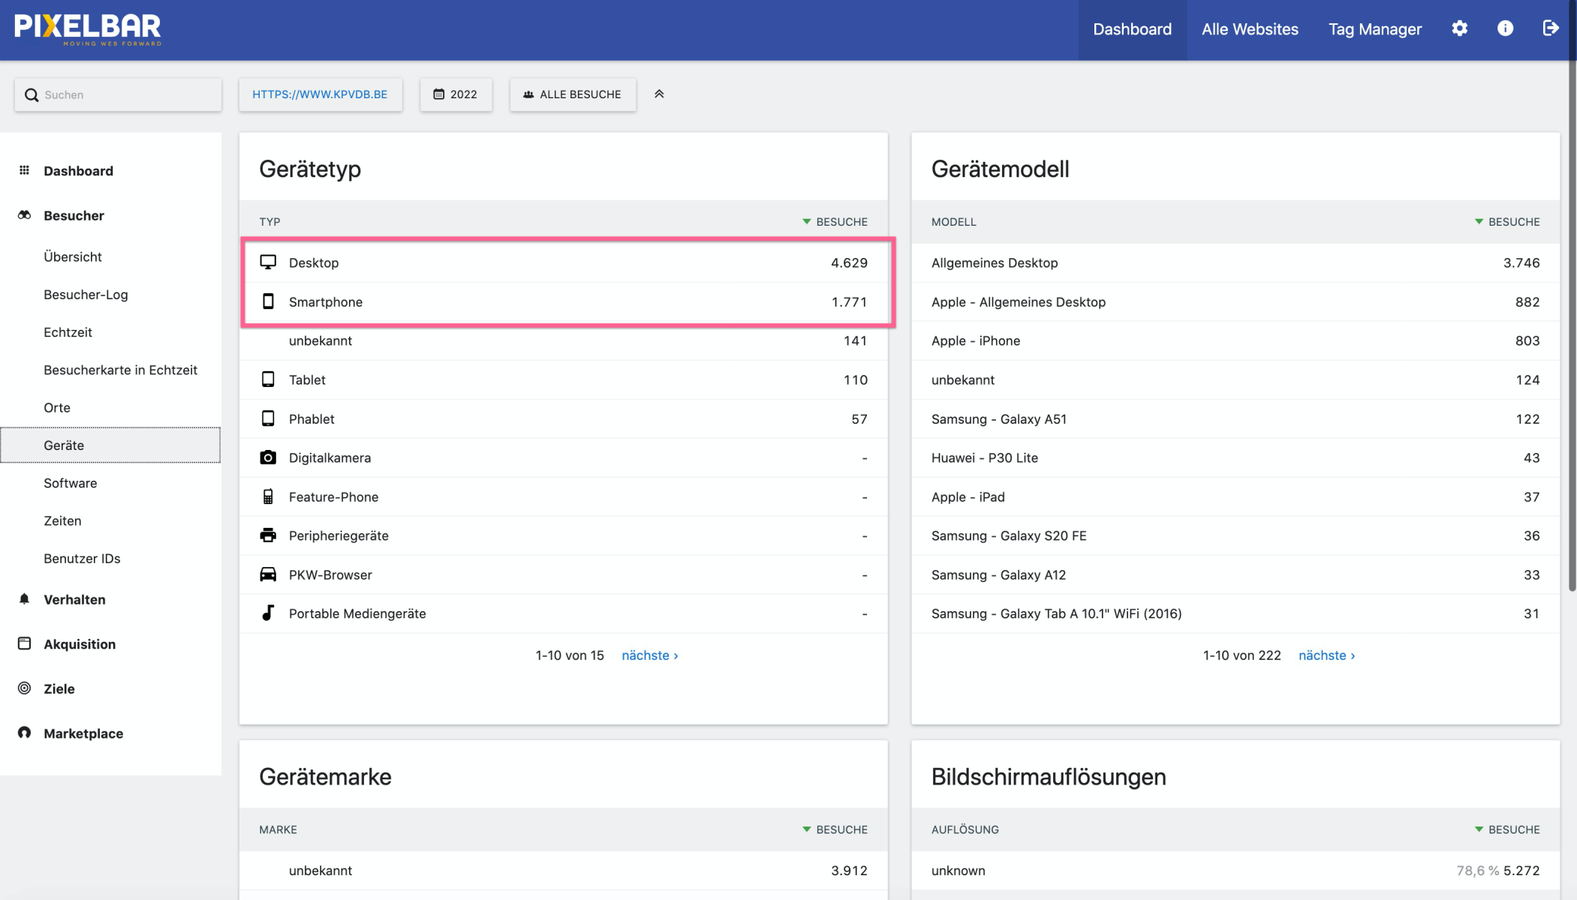The height and width of the screenshot is (900, 1577).
Task: Sort Gerätemodell table by Besuche column
Action: (x=1507, y=222)
